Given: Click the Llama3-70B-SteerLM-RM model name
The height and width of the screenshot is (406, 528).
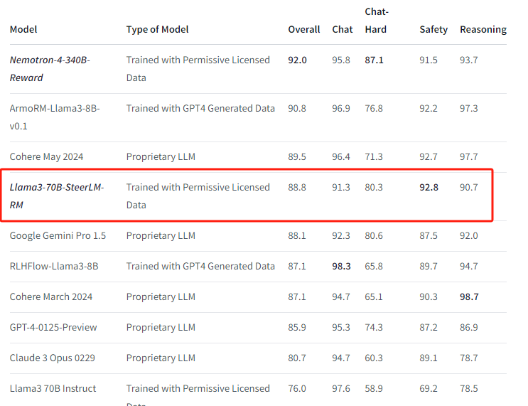Looking at the screenshot, I should click(57, 196).
